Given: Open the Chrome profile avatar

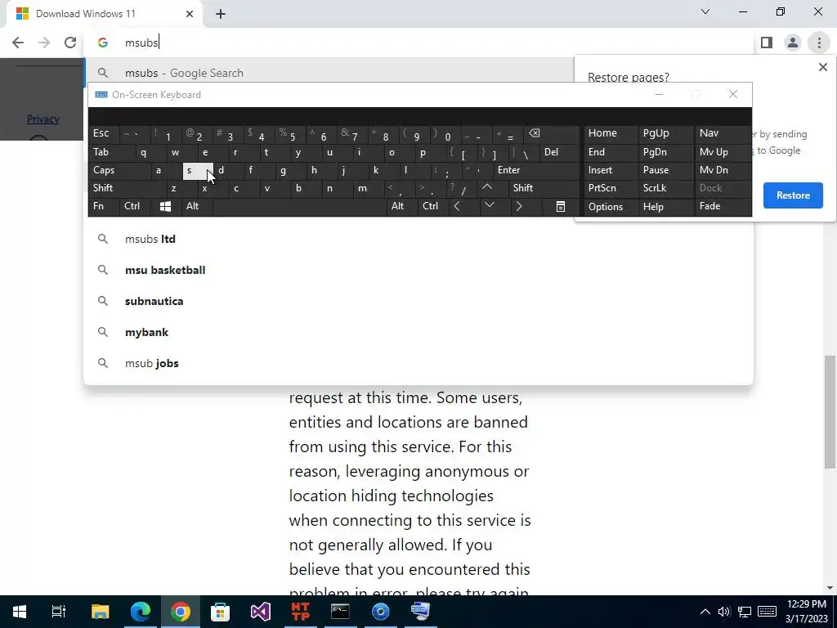Looking at the screenshot, I should point(793,43).
